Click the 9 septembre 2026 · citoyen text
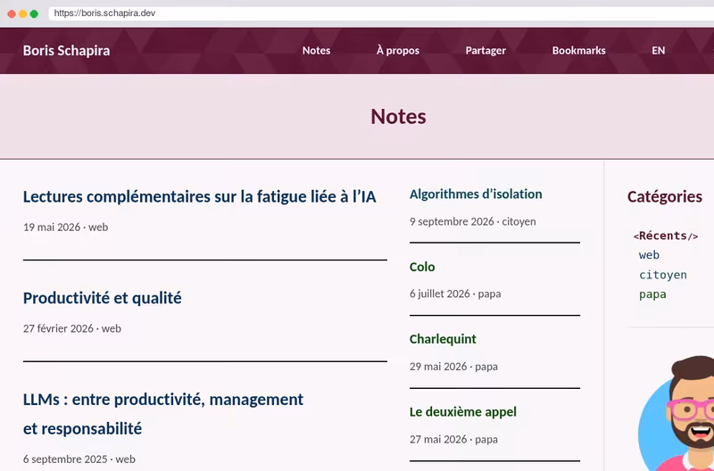 click(473, 221)
